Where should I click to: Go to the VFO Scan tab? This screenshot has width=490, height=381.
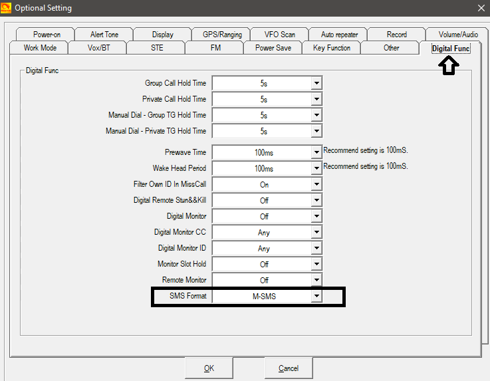[x=280, y=35]
